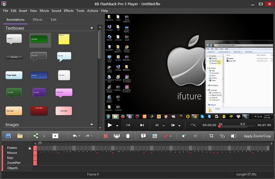Open the play button dropdown arrow

coord(117,126)
